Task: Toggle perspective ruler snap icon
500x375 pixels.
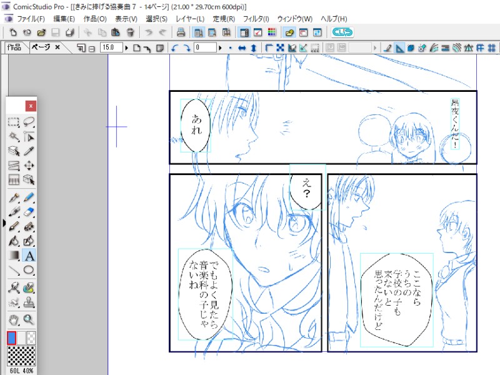Action: point(468,48)
